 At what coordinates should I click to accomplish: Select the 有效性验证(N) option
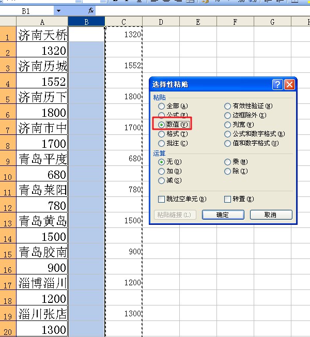click(249, 106)
